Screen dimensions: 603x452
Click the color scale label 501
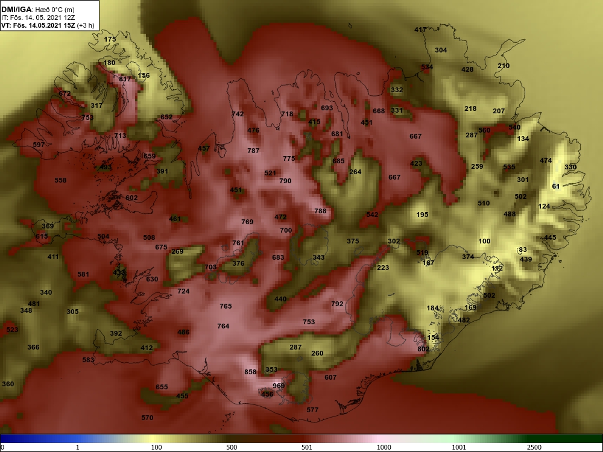pos(306,447)
